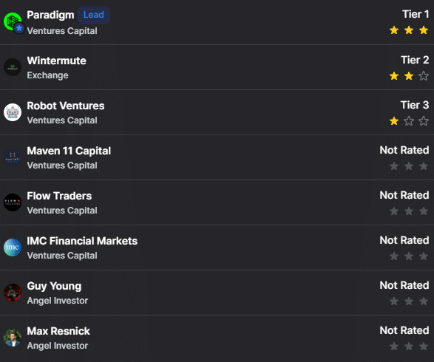Open the Wintermute investor link
The width and height of the screenshot is (434, 362).
pyautogui.click(x=56, y=61)
